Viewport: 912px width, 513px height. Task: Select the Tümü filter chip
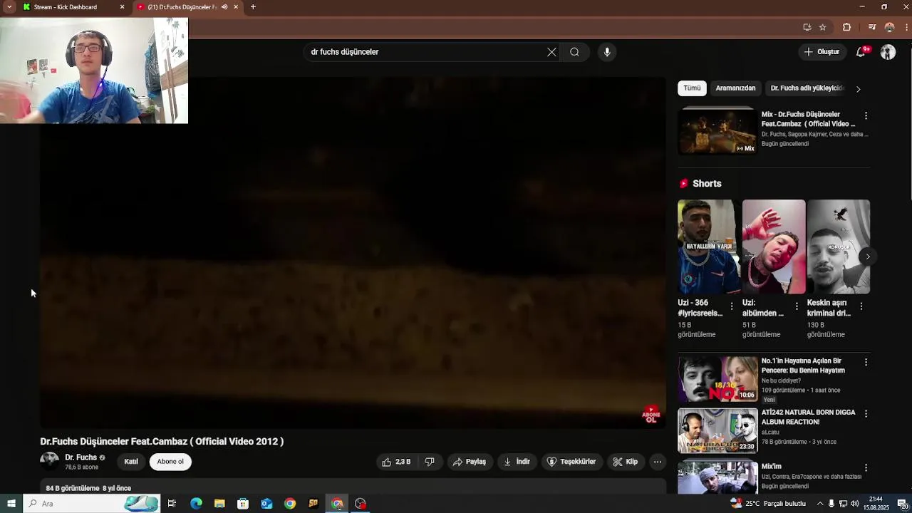(x=692, y=88)
